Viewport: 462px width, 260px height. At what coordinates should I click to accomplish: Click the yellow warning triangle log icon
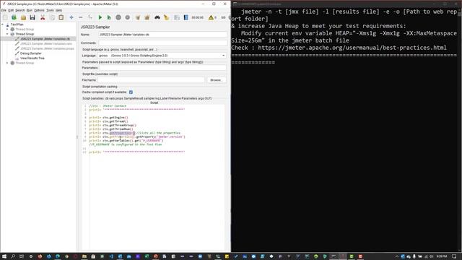(x=211, y=17)
